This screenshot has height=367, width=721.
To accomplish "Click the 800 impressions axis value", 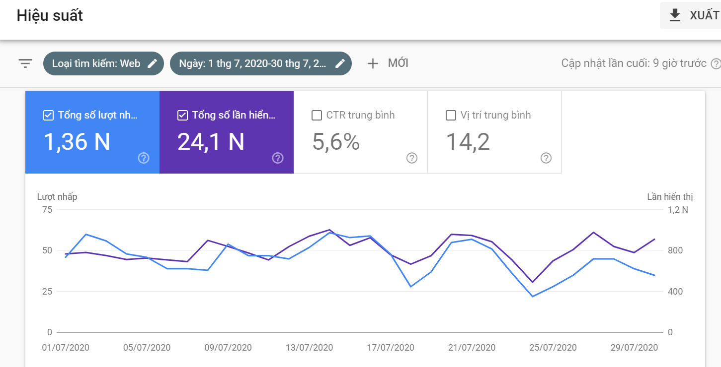I will pos(675,250).
